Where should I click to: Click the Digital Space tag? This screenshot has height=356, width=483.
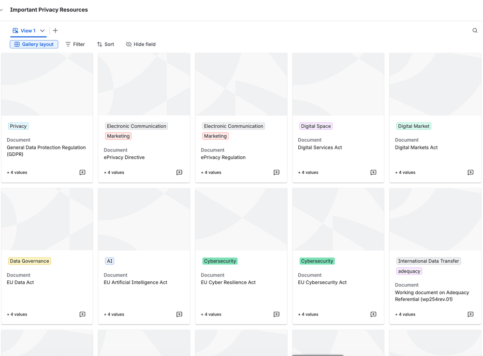[316, 126]
